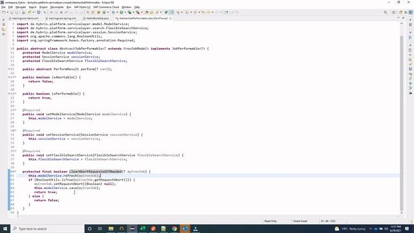The height and width of the screenshot is (233, 414).
Task: Click the Read-Only status bar field
Action: pos(270,221)
